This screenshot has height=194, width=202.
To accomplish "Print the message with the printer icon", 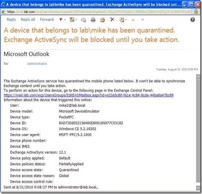I will (93, 20).
